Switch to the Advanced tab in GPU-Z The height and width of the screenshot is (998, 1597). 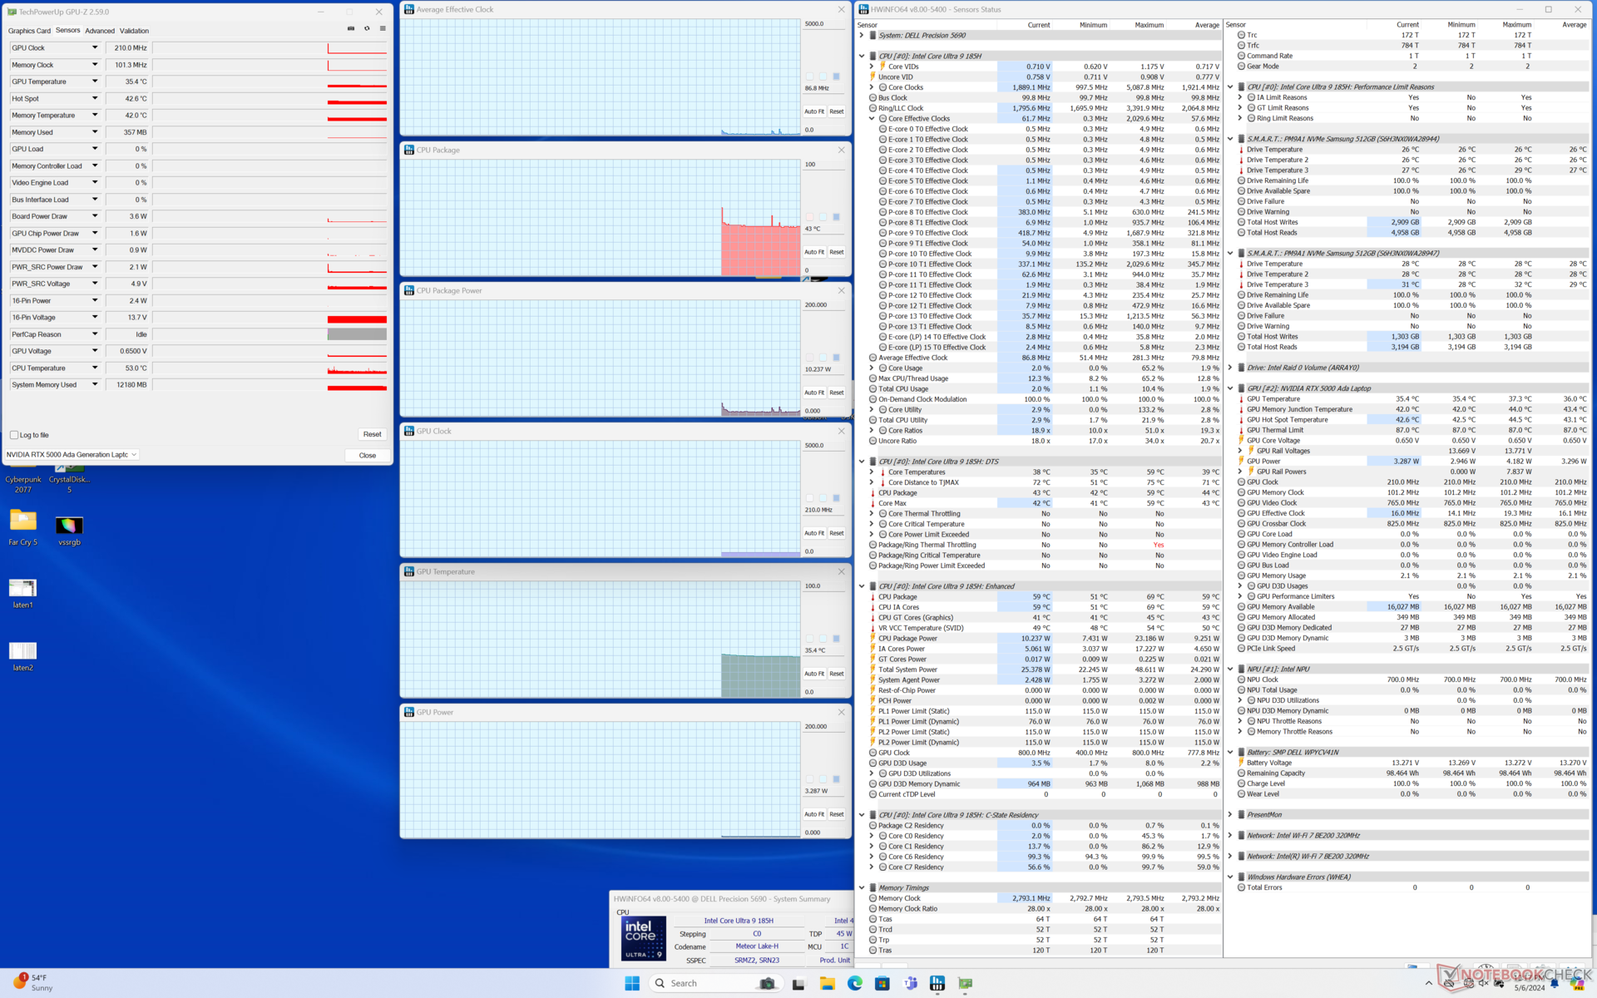(100, 31)
